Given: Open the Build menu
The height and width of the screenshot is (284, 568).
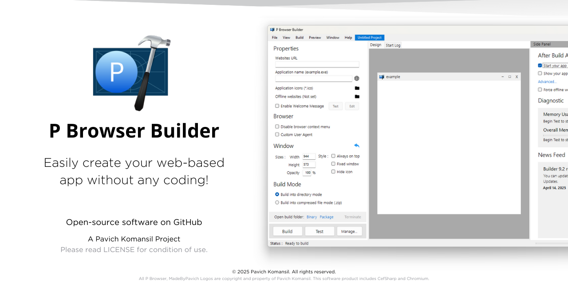Looking at the screenshot, I should click(299, 37).
